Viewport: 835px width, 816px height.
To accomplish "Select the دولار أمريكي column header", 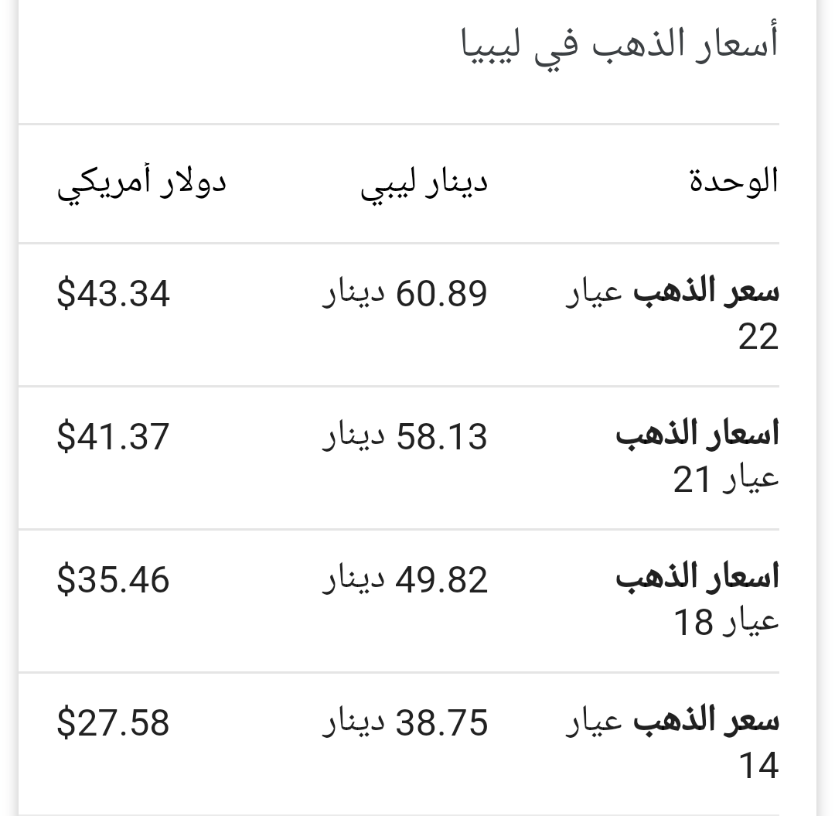I will [x=141, y=184].
